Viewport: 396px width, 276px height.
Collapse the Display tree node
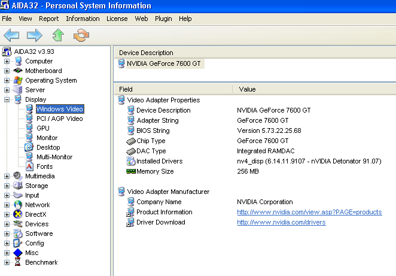[x=7, y=99]
